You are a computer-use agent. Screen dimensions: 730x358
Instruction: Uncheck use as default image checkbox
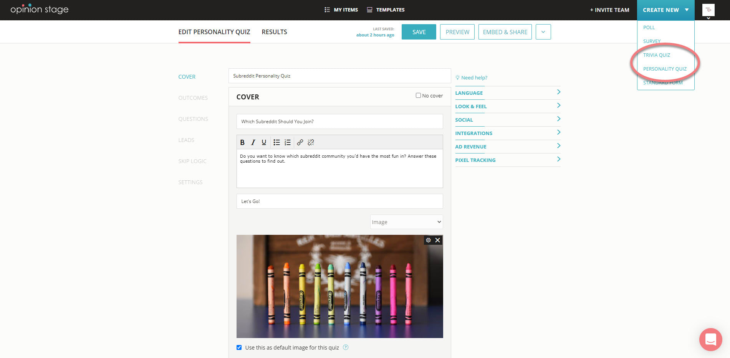[x=239, y=348]
